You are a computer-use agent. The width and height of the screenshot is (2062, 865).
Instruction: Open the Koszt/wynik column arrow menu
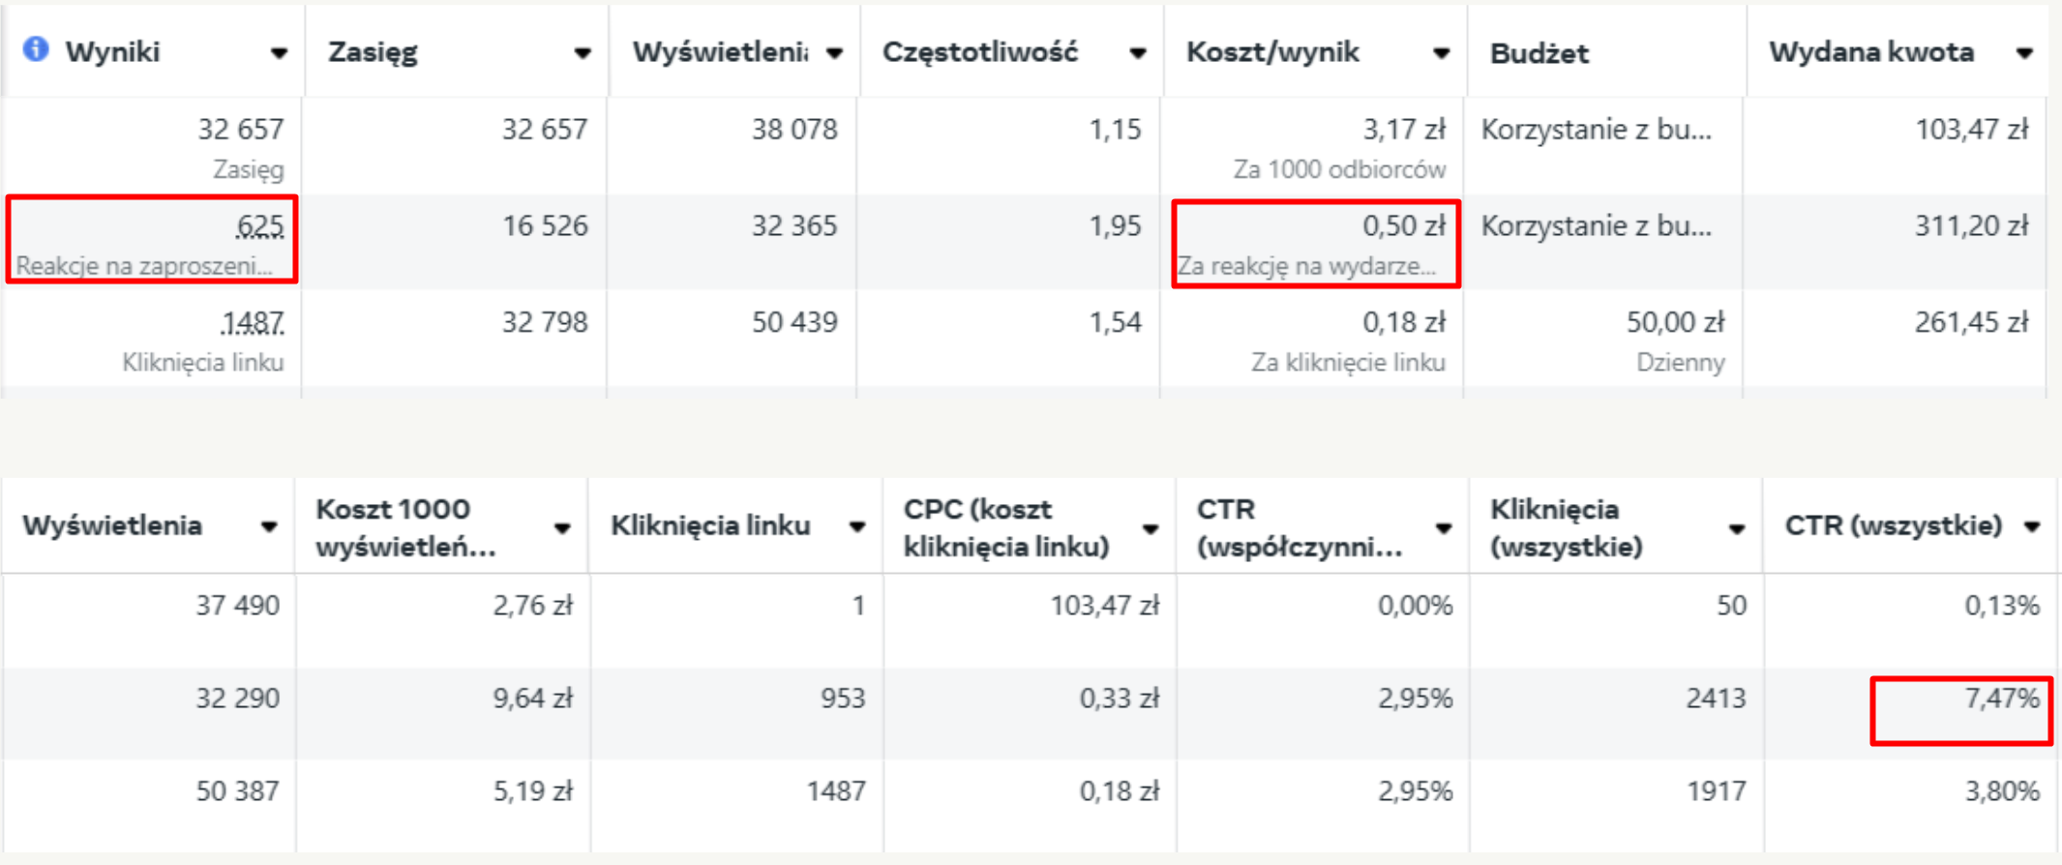1442,52
